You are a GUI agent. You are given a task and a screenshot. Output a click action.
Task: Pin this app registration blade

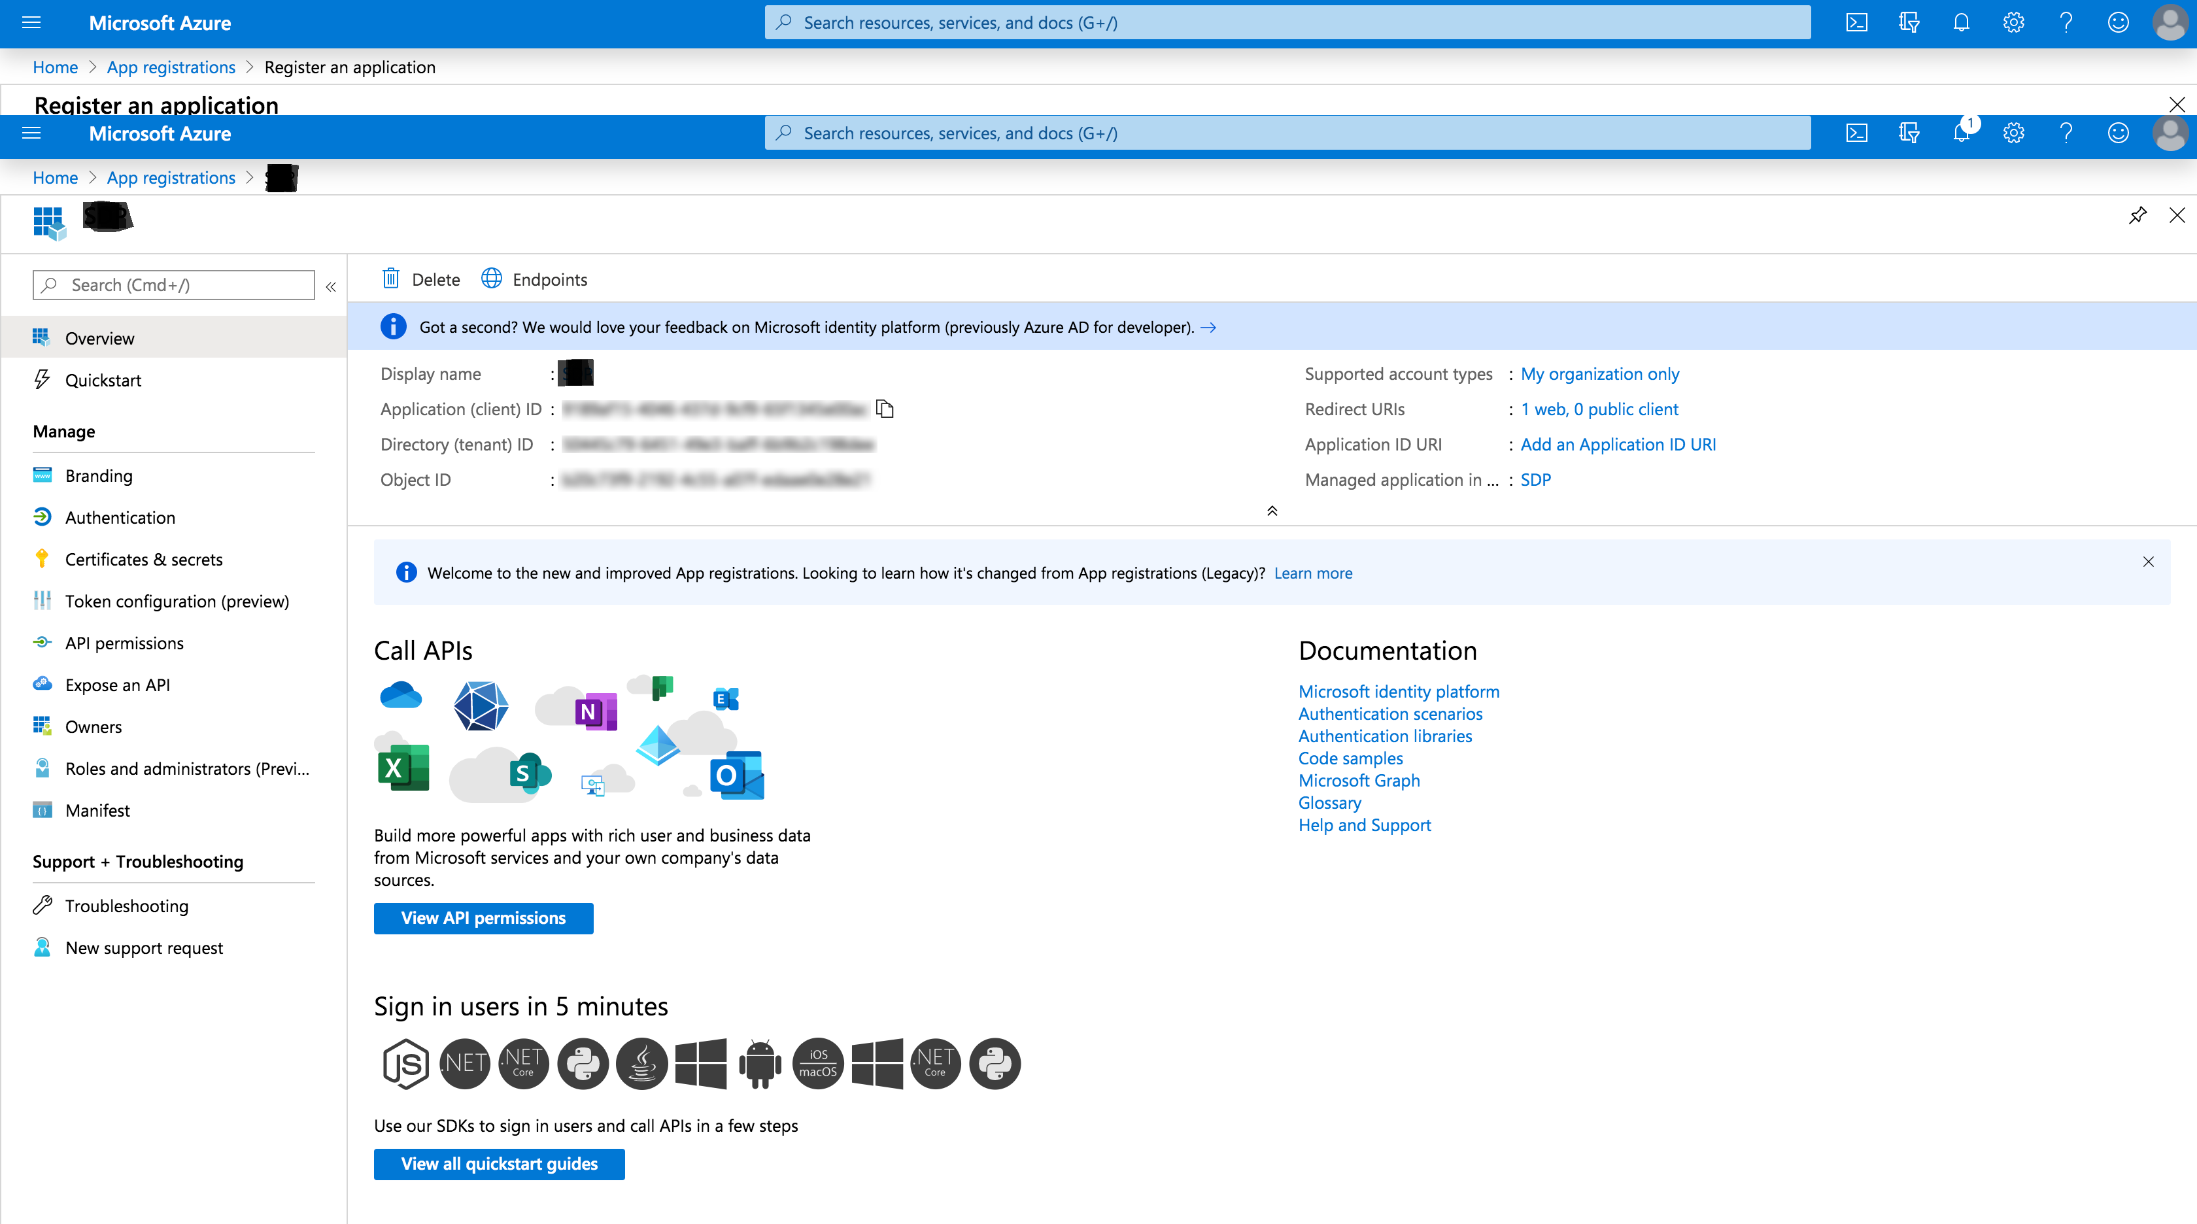[x=2136, y=215]
